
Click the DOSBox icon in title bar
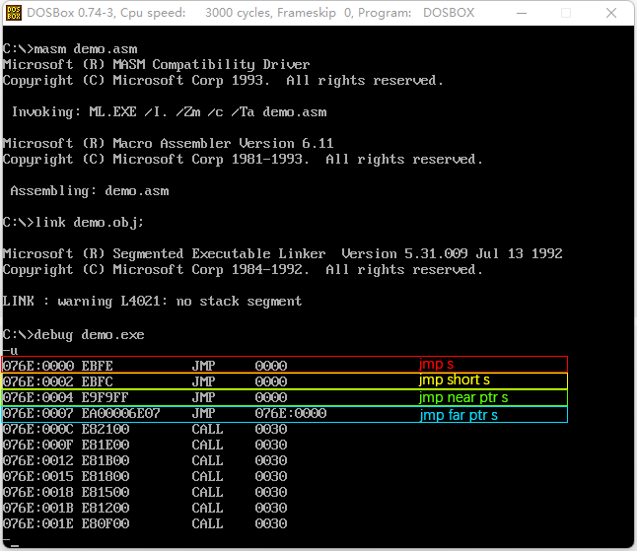(x=14, y=13)
